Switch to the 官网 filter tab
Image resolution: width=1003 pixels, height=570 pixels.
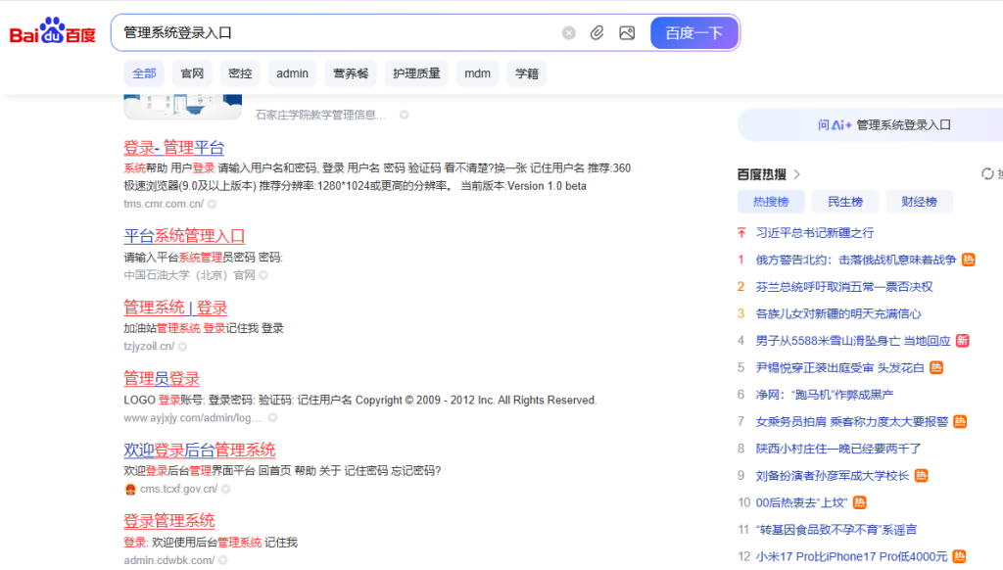click(192, 72)
